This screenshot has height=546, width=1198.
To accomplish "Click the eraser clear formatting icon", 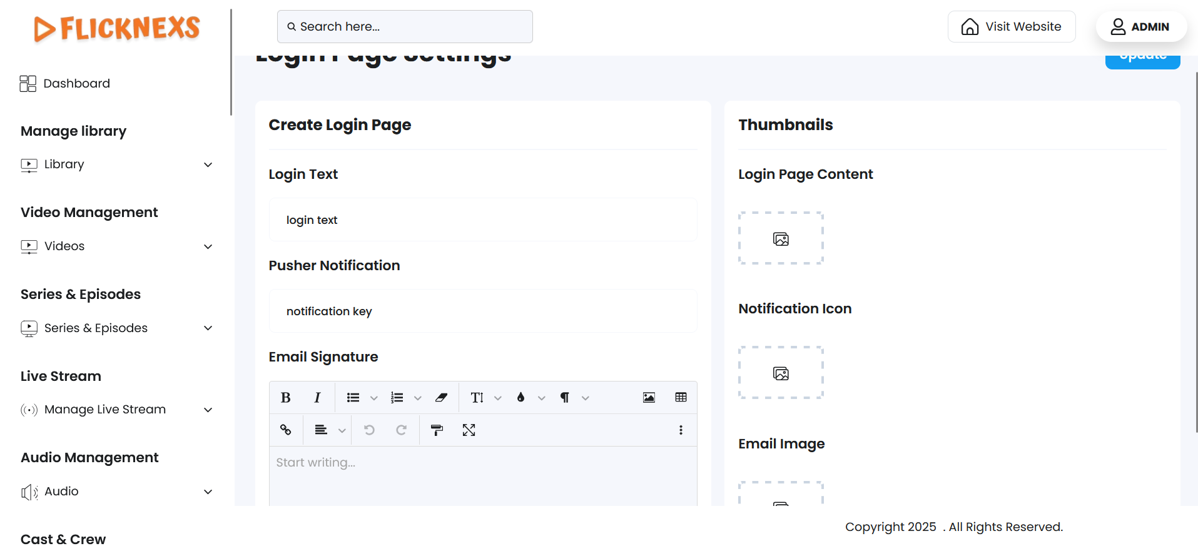I will coord(441,398).
